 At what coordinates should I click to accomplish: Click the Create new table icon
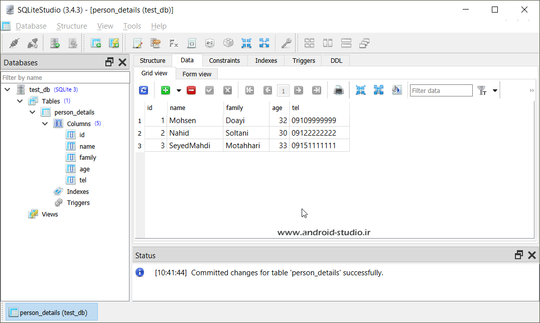pos(96,43)
